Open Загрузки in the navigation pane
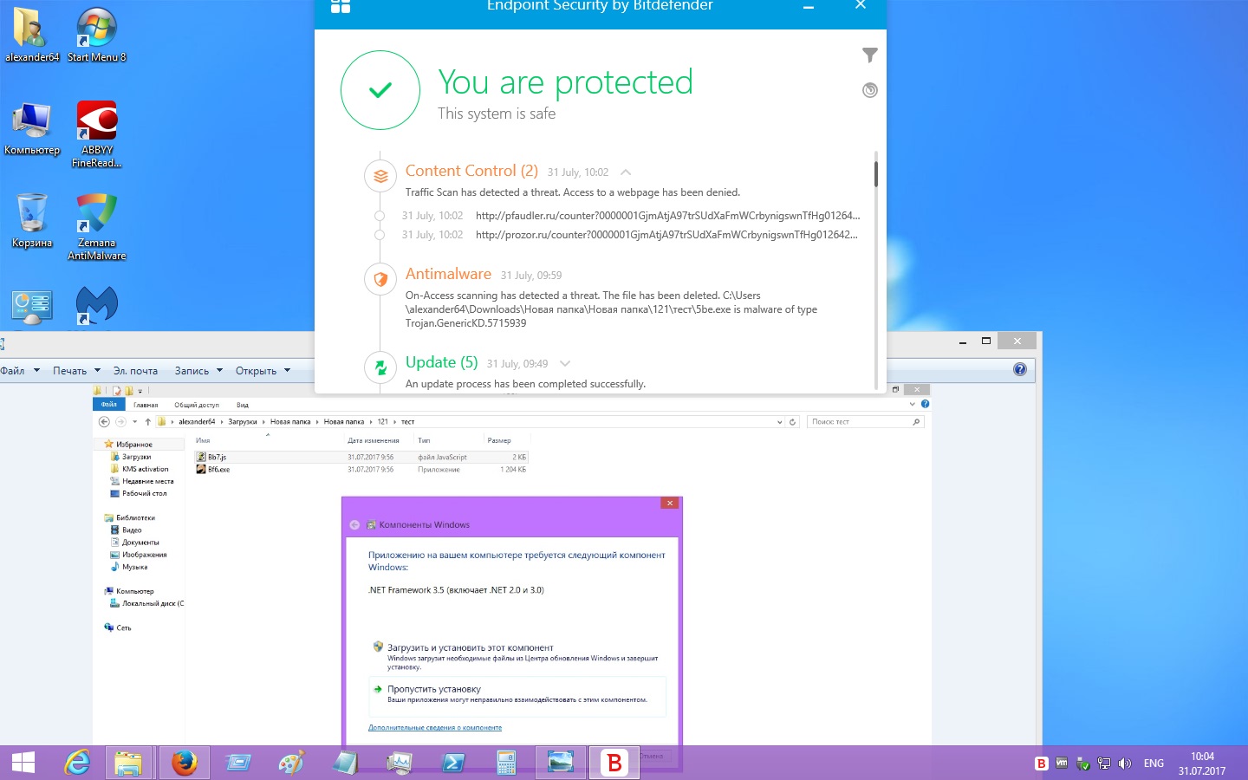This screenshot has width=1248, height=780. click(x=136, y=457)
